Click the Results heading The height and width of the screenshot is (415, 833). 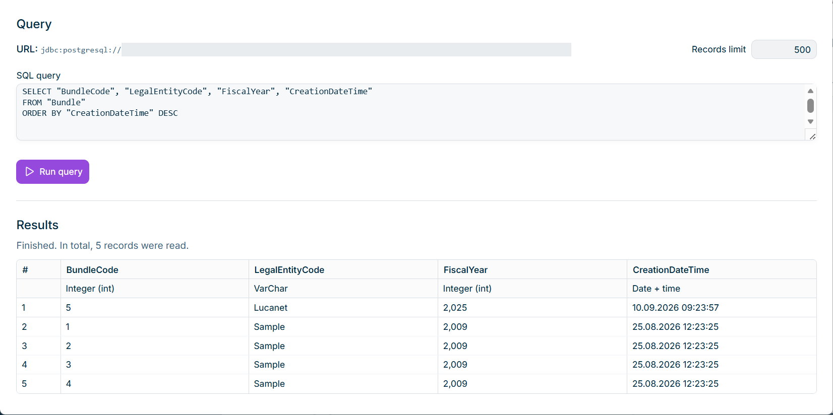pyautogui.click(x=37, y=225)
